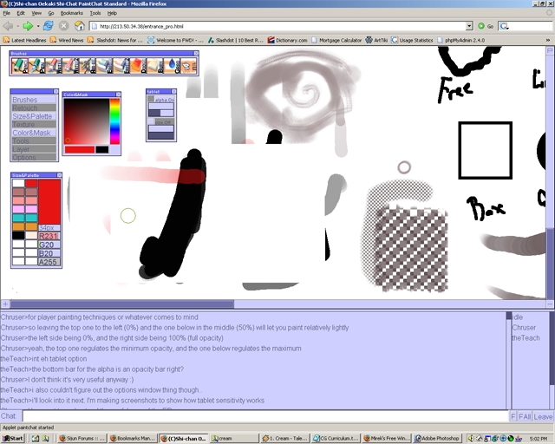This screenshot has height=444, width=555.
Task: Open the Bookmarks menu
Action: pos(71,13)
